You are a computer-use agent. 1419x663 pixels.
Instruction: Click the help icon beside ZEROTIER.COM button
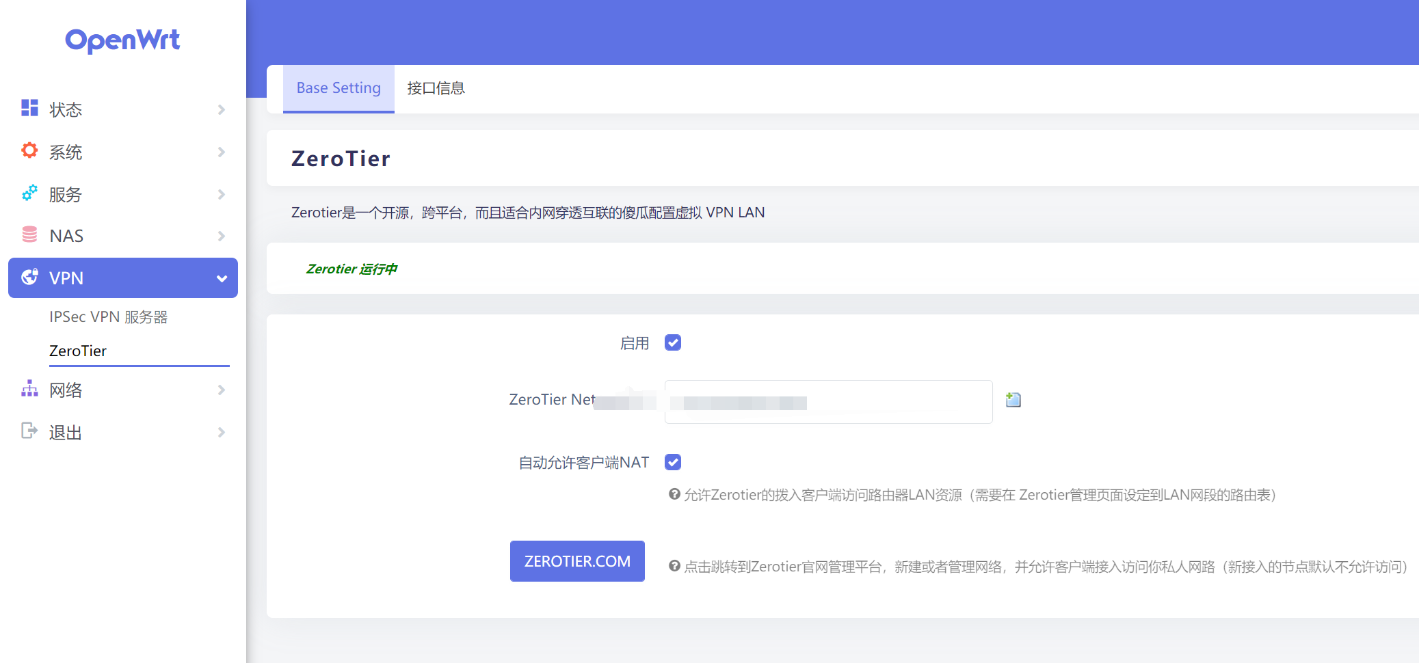(675, 566)
